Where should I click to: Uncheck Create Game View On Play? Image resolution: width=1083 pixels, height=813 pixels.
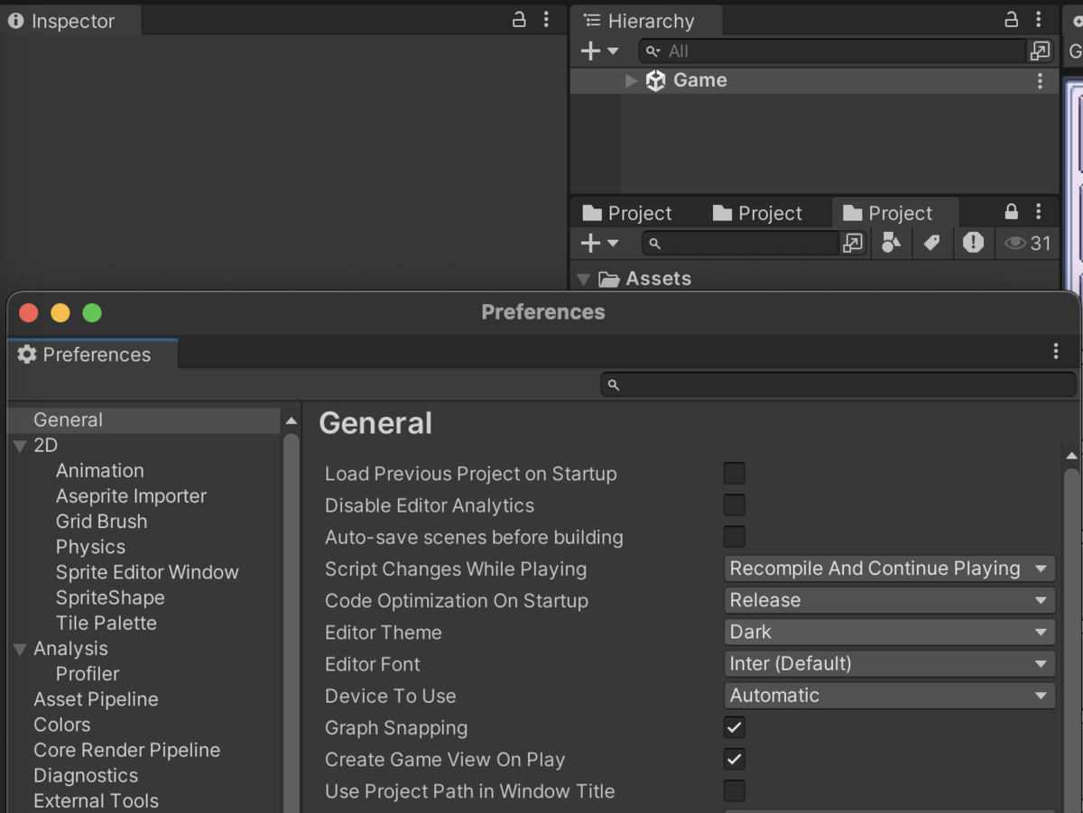(734, 759)
